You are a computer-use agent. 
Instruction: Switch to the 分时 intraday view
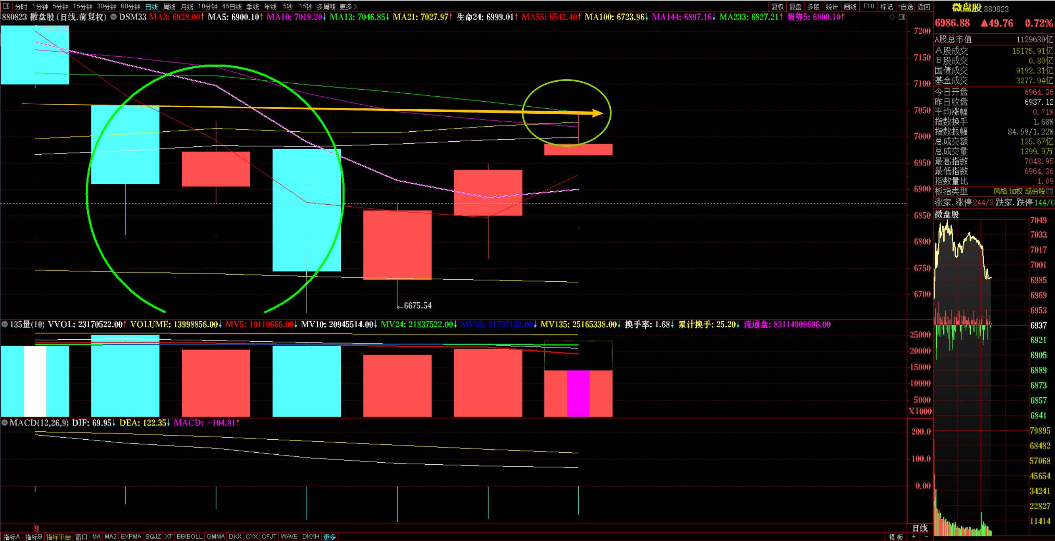[x=21, y=7]
